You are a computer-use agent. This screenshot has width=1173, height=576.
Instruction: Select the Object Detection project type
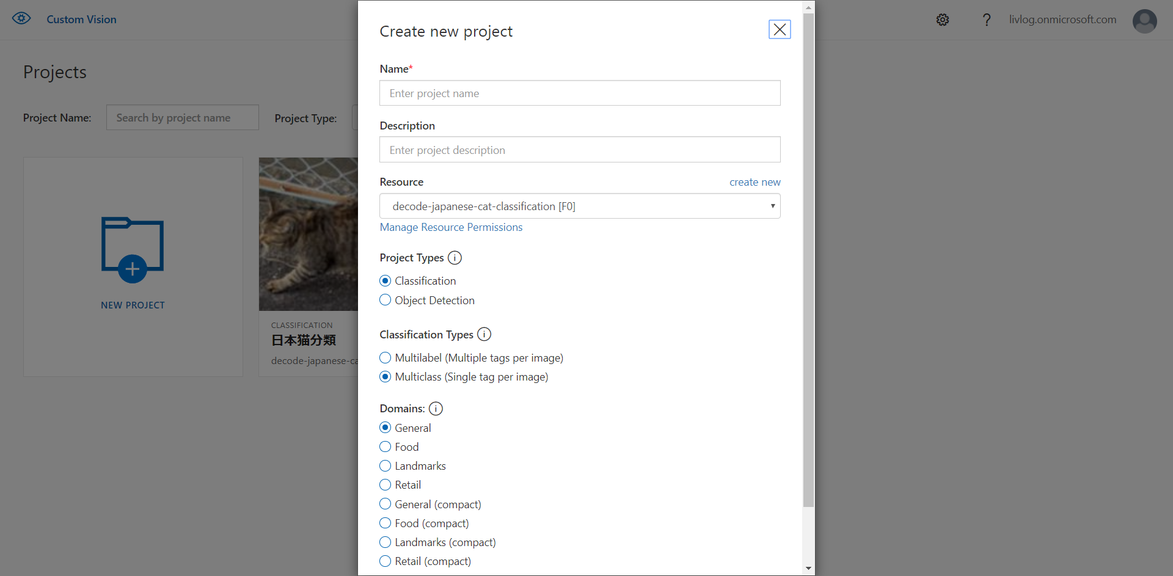tap(385, 300)
